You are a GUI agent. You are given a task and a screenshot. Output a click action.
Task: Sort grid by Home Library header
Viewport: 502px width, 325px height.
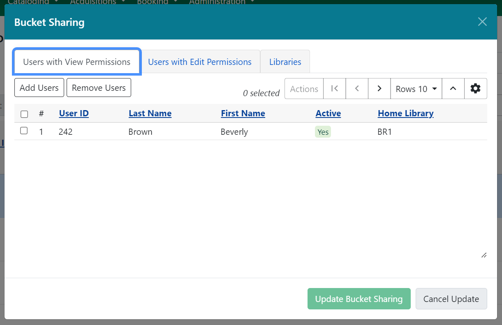click(405, 113)
